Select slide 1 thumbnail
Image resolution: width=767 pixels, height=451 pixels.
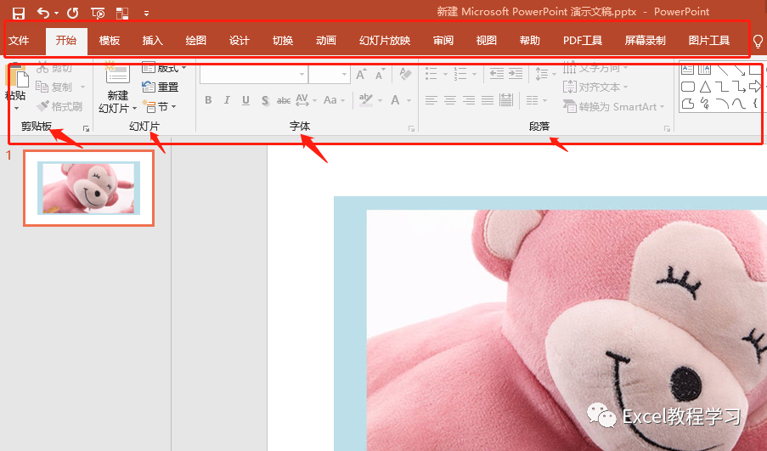click(88, 188)
